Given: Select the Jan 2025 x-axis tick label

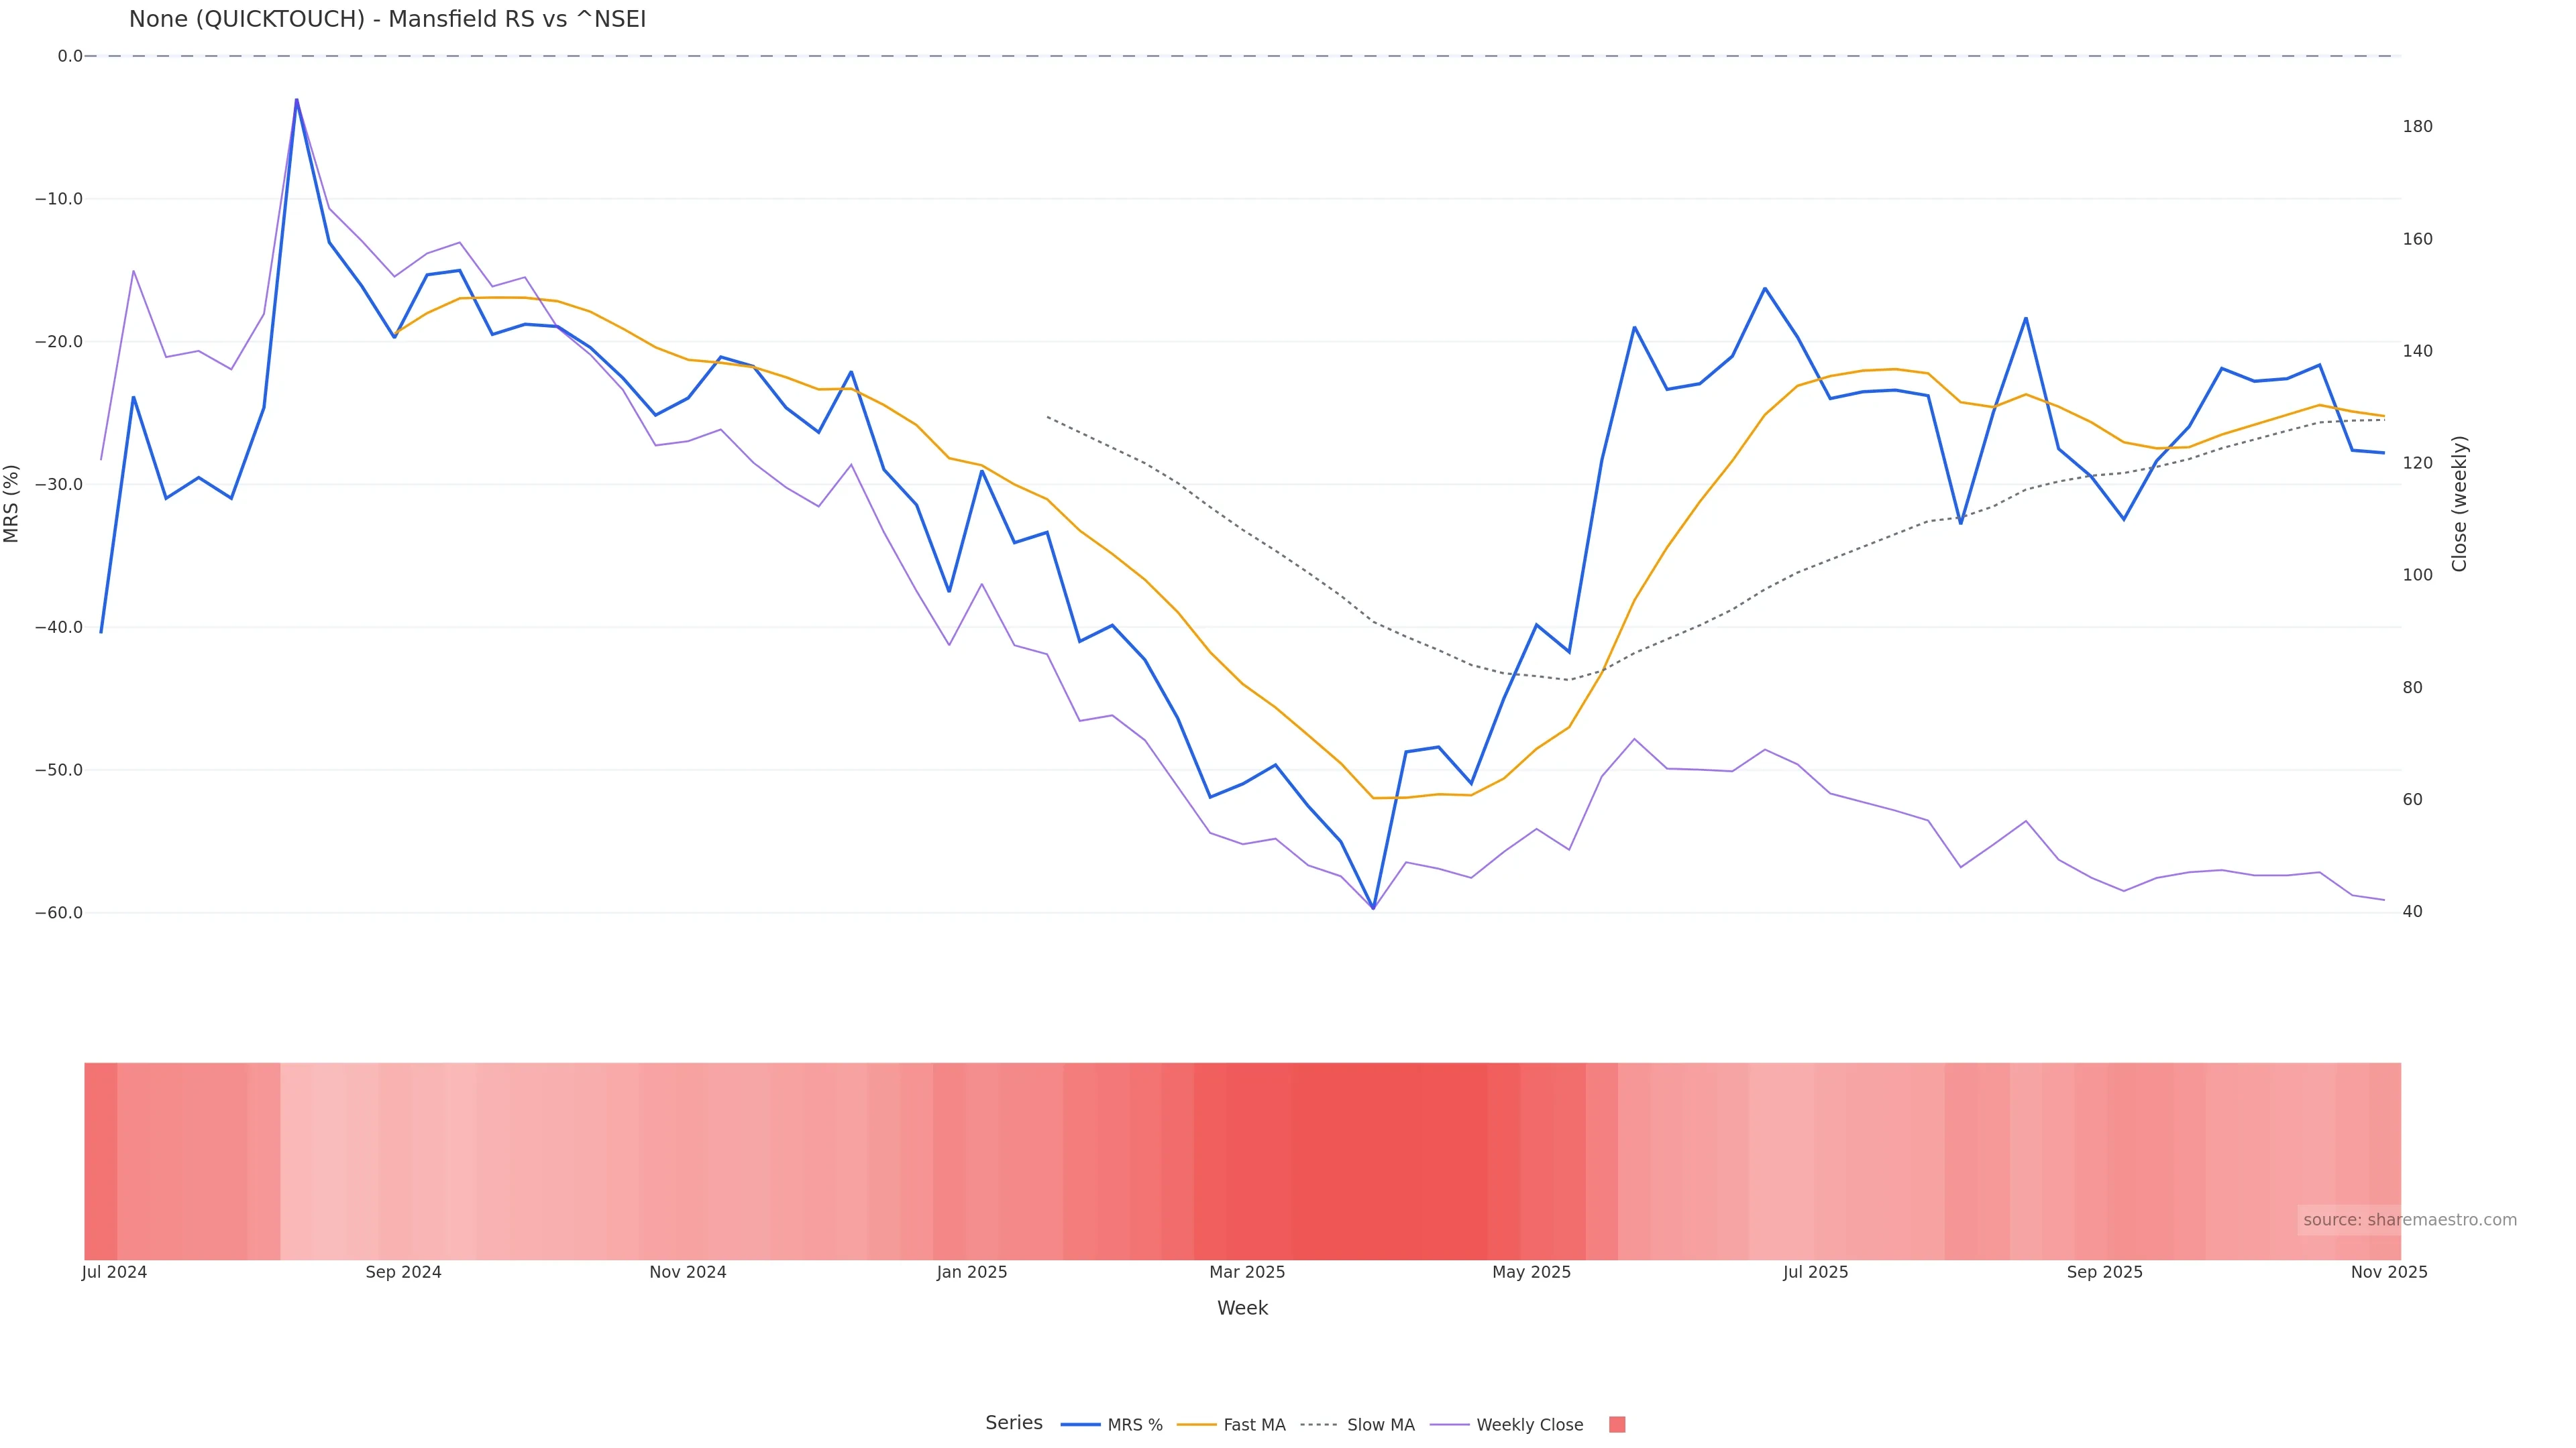Looking at the screenshot, I should click(972, 1272).
